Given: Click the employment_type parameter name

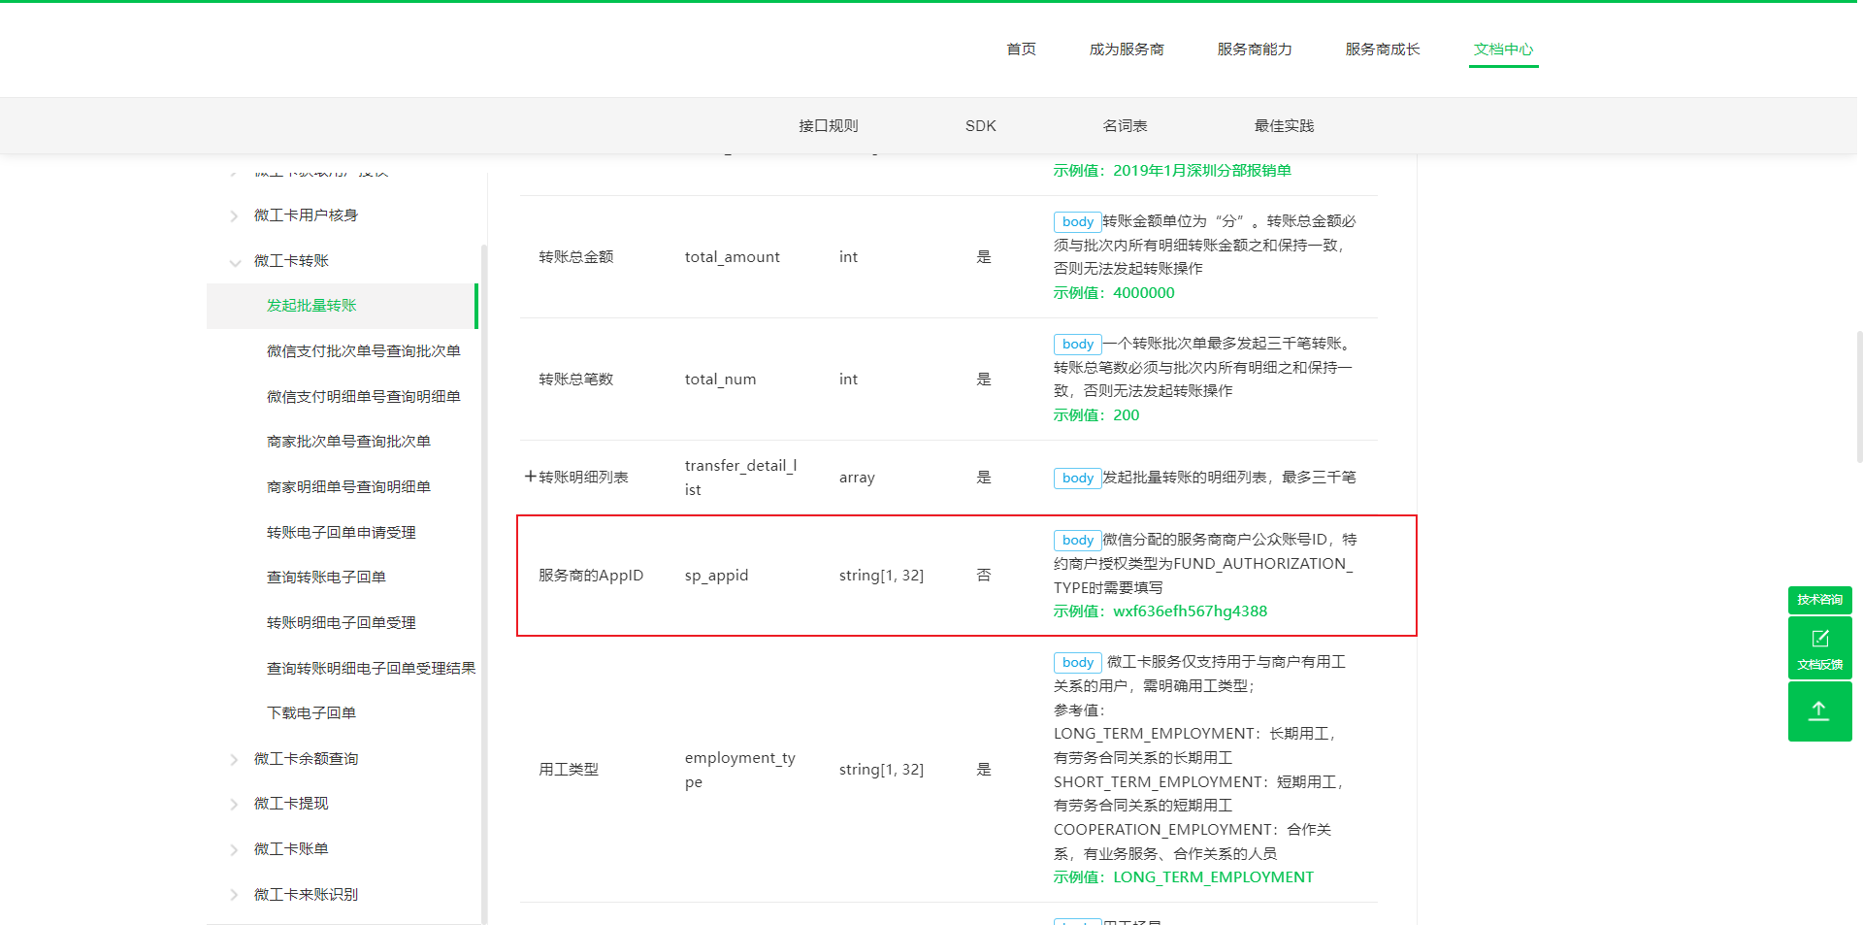Looking at the screenshot, I should tap(739, 770).
